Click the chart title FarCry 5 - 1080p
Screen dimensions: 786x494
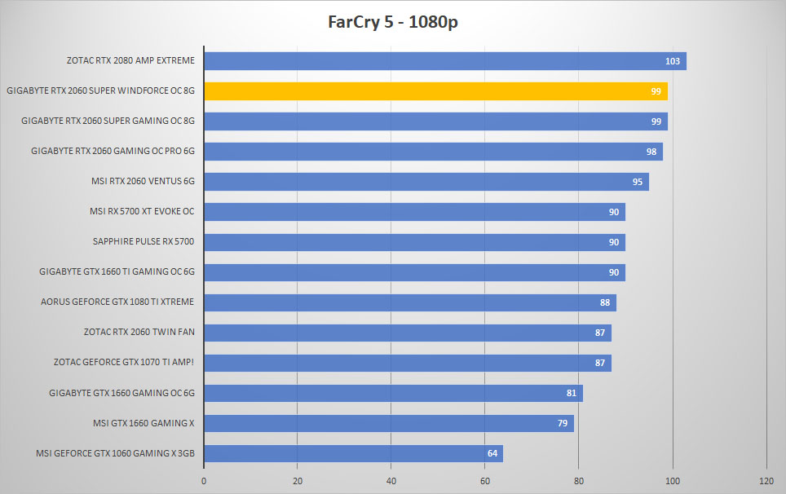coord(392,22)
